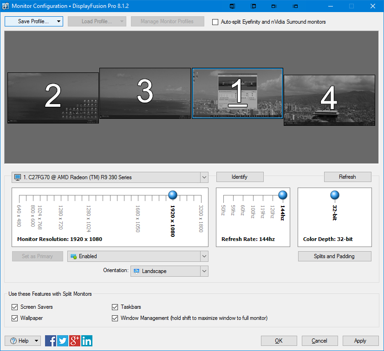Click the 100hz refresh rate label
Screen dimensions: 384x351
[x=253, y=212]
